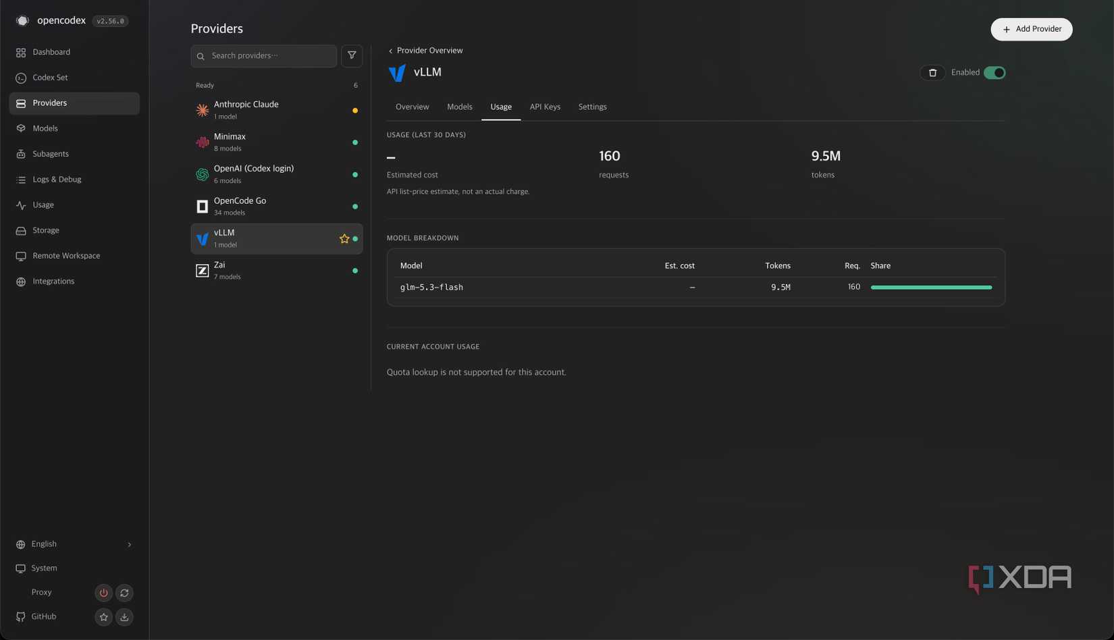Select the Zai provider row
The height and width of the screenshot is (640, 1114).
[277, 271]
